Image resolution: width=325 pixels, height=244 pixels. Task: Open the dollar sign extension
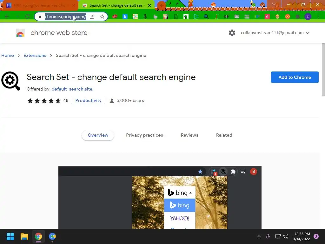[145, 17]
